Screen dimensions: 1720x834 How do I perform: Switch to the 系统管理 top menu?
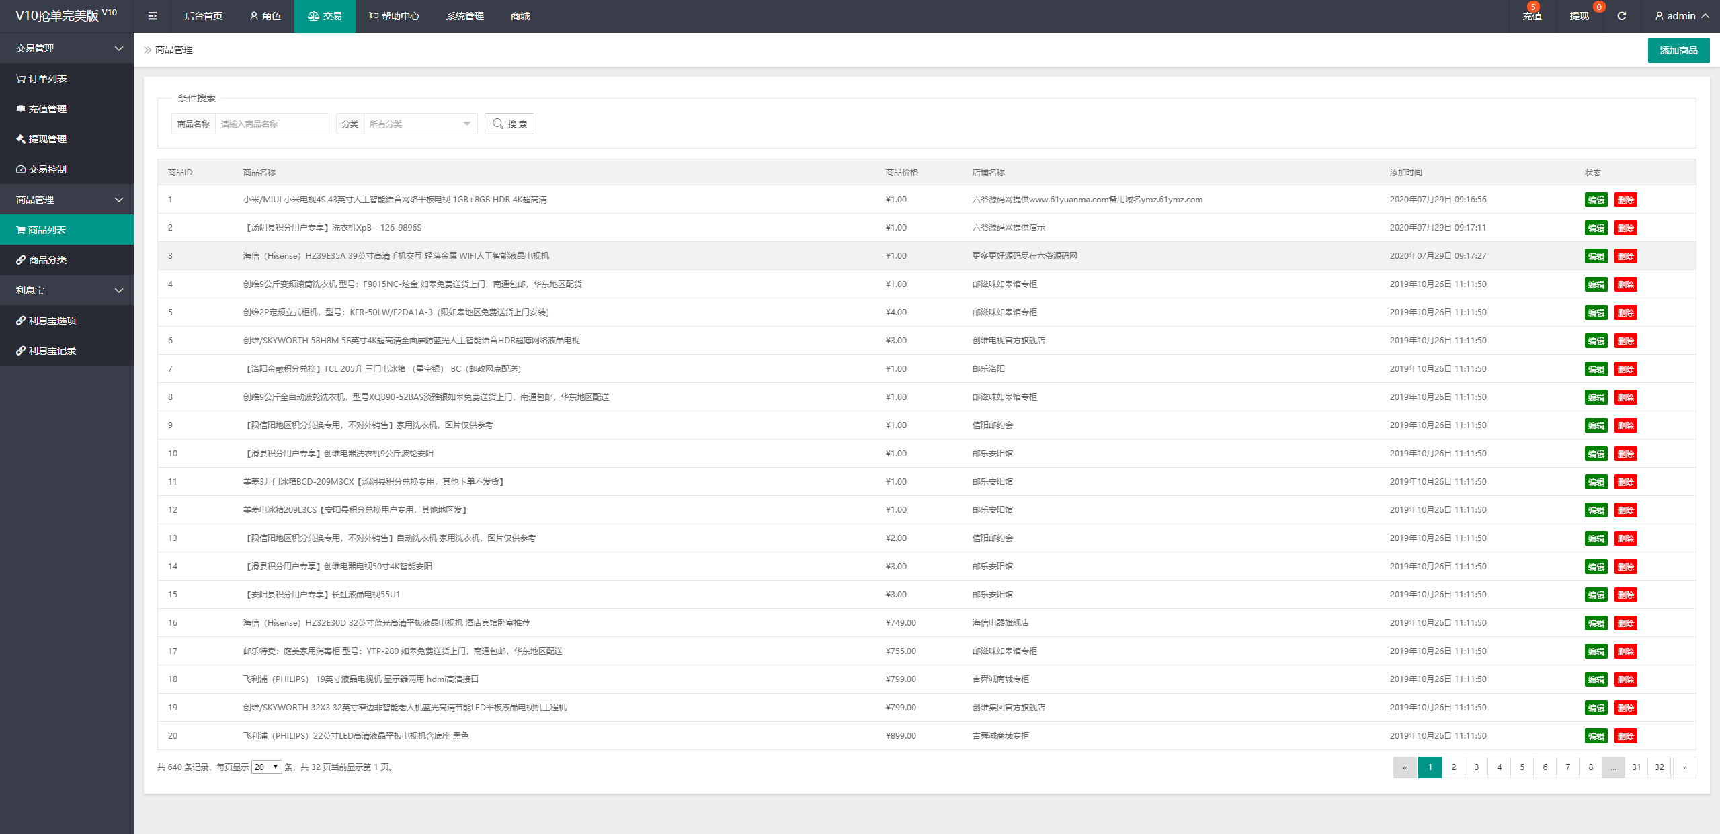click(x=464, y=16)
